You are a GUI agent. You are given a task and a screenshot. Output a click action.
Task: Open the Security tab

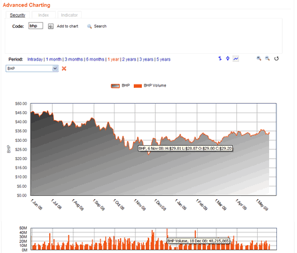pos(17,15)
